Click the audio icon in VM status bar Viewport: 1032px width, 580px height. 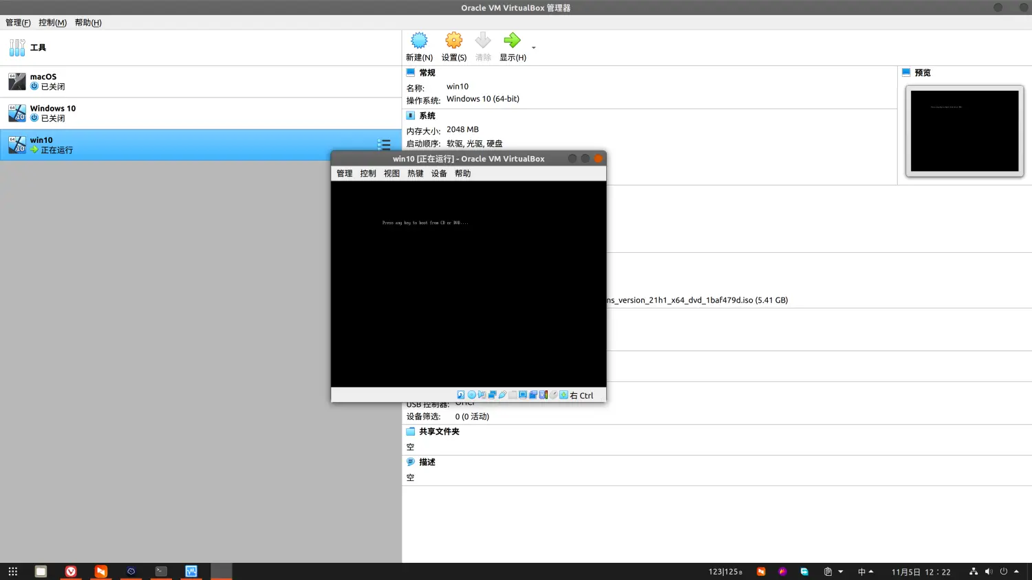tap(482, 395)
